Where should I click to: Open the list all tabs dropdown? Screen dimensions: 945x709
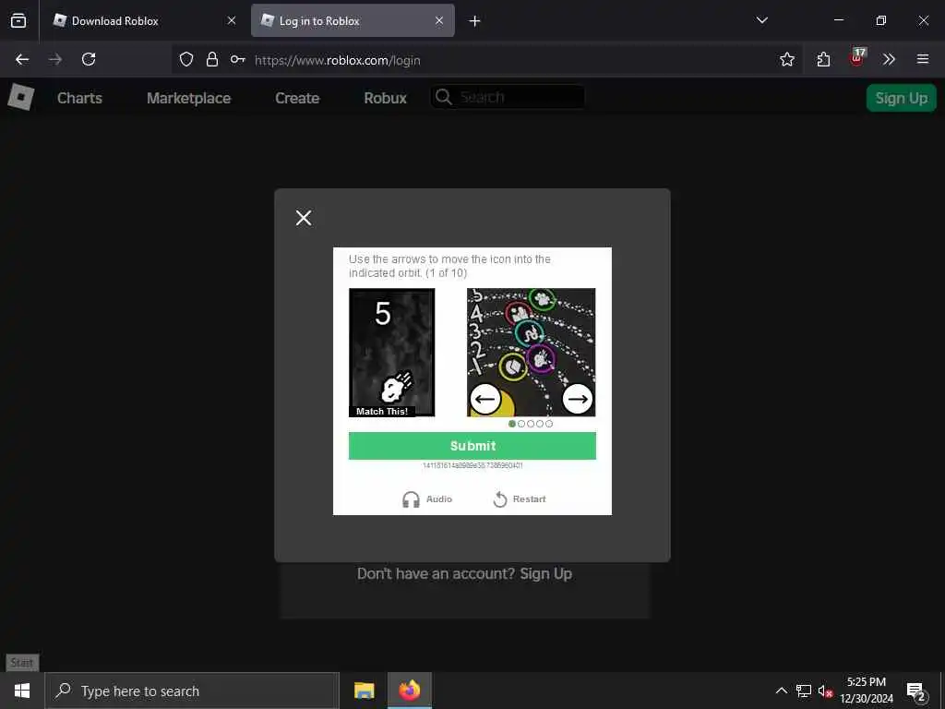pos(761,20)
